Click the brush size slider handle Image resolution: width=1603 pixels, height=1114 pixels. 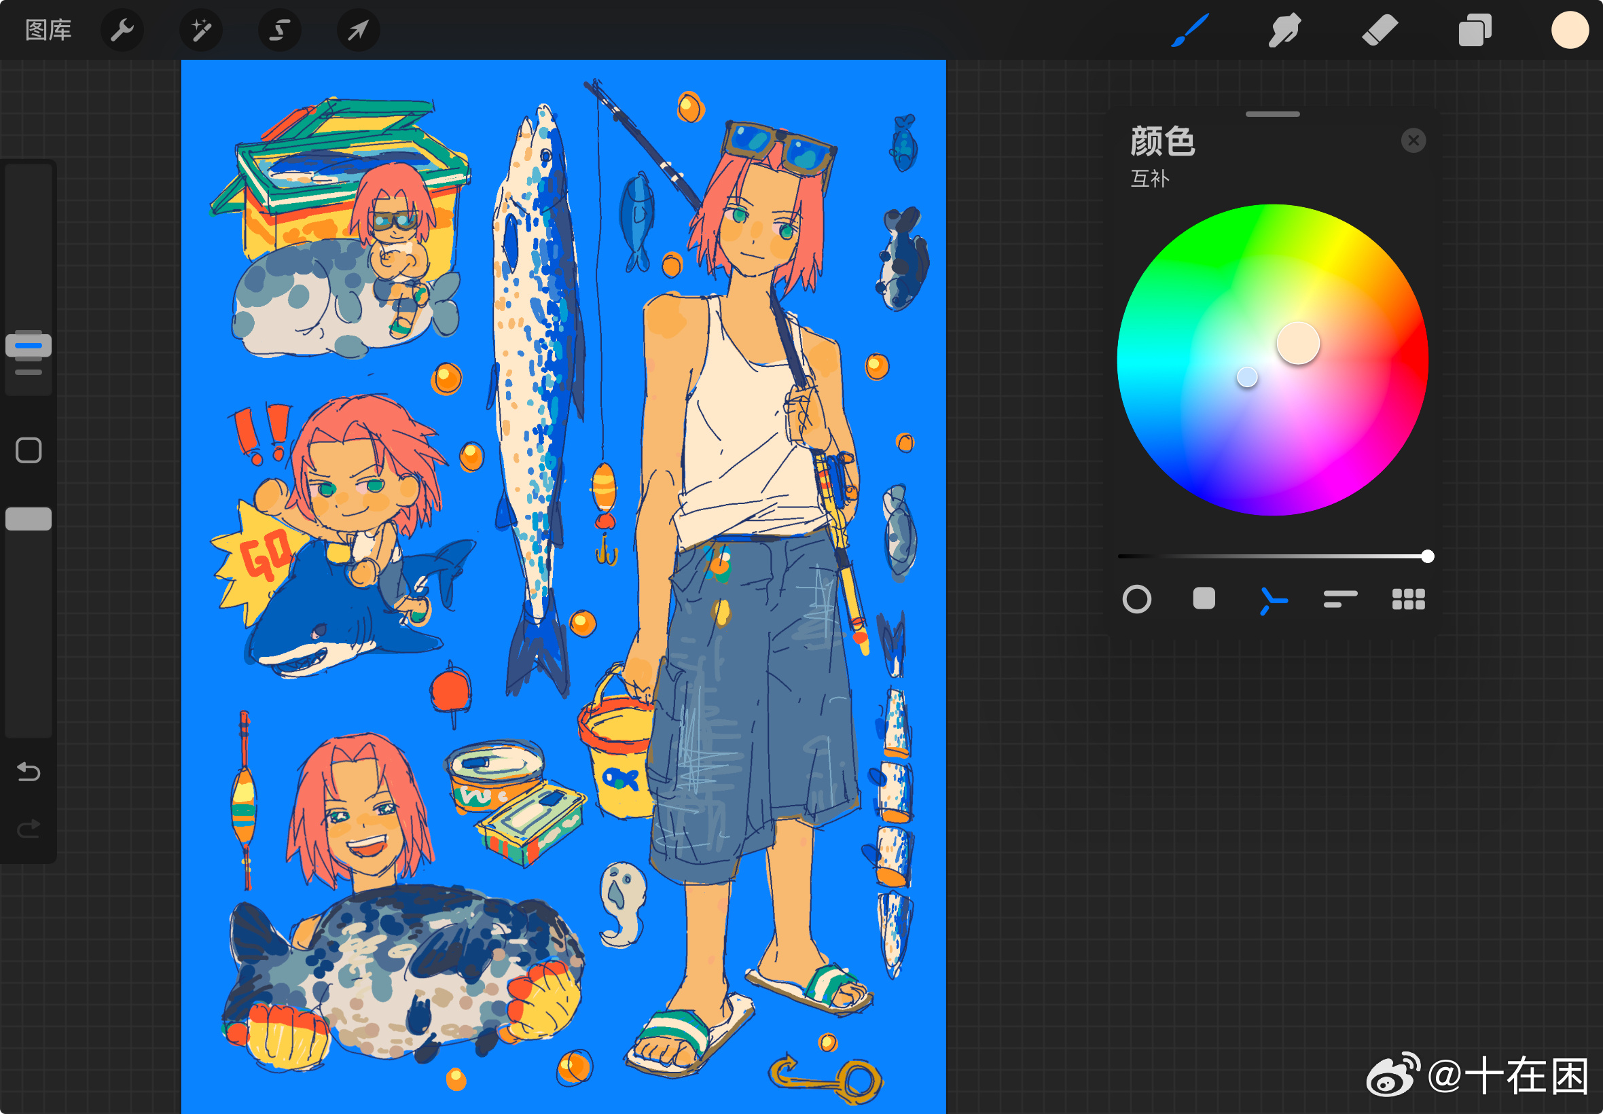[x=29, y=345]
